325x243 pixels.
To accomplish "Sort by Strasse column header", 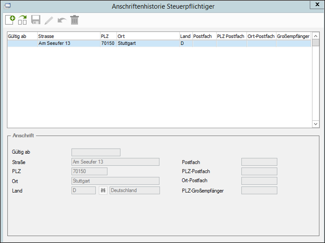I will (69, 36).
